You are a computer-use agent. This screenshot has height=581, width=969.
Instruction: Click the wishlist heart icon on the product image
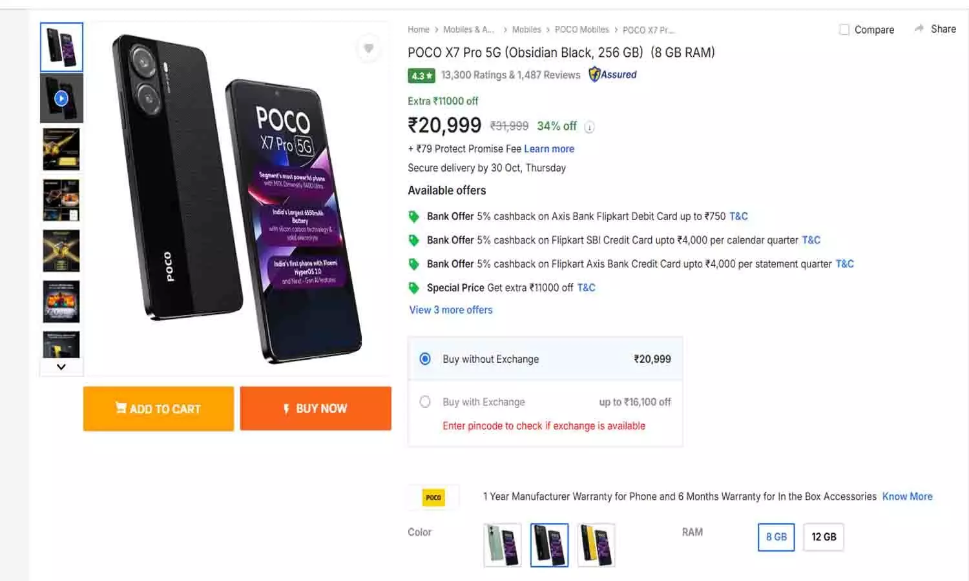369,48
